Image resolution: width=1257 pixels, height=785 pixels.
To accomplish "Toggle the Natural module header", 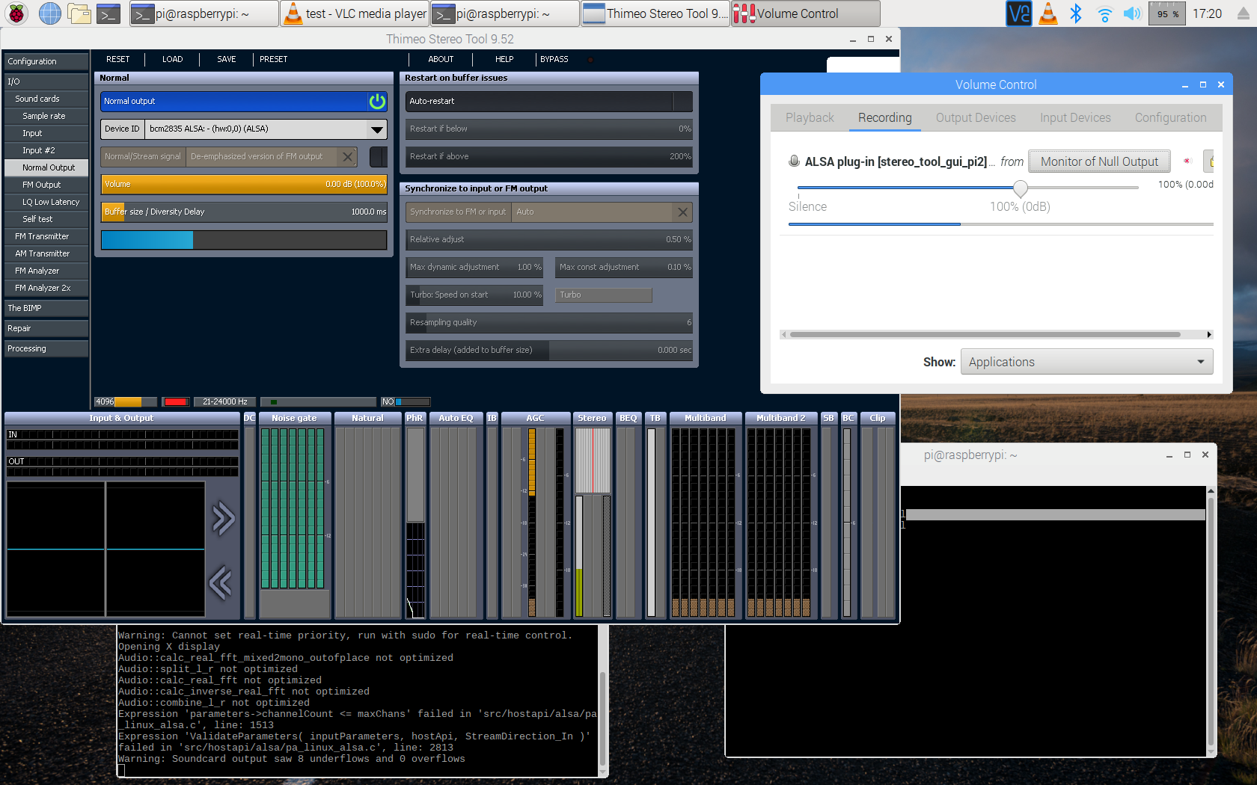I will [367, 418].
